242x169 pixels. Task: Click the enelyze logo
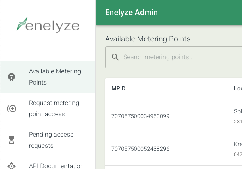[x=48, y=24]
